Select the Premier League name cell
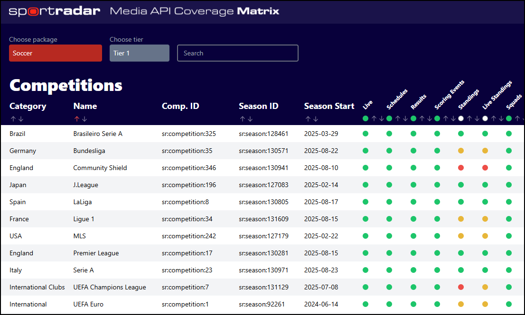The width and height of the screenshot is (525, 315). (x=96, y=253)
